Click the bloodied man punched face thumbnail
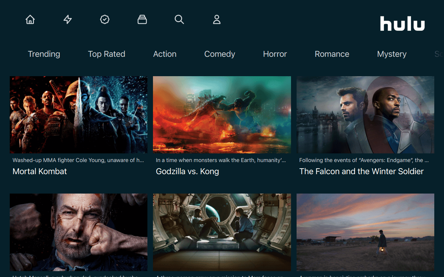 79,232
